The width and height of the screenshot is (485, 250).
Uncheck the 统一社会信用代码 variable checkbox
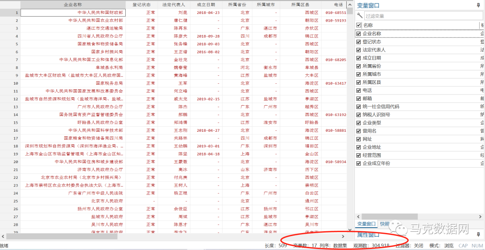tap(359, 107)
